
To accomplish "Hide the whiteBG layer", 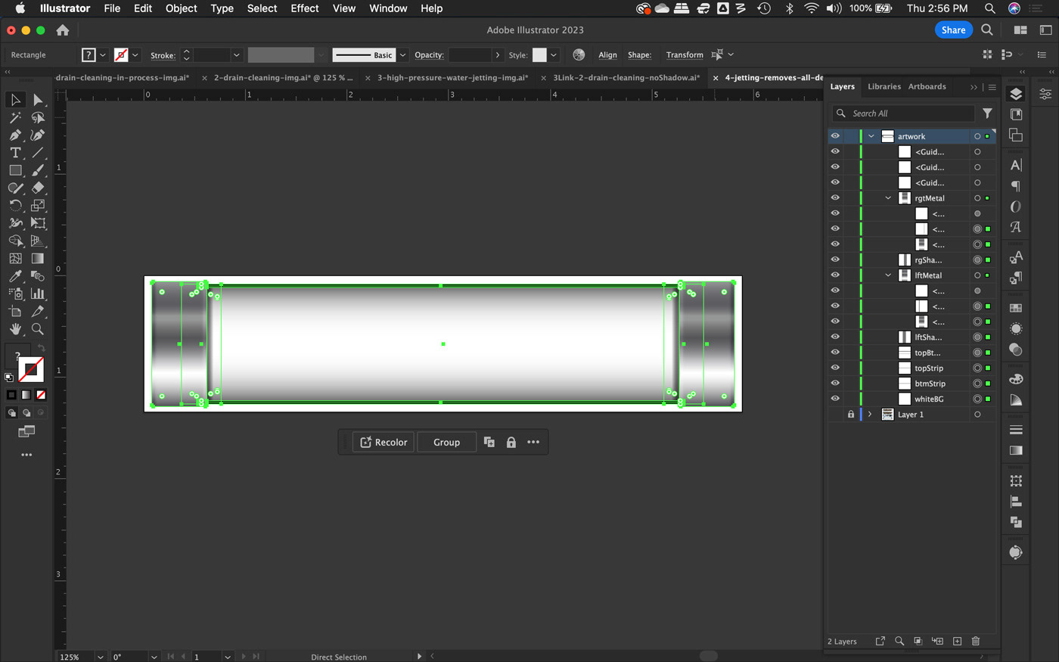I will point(835,399).
